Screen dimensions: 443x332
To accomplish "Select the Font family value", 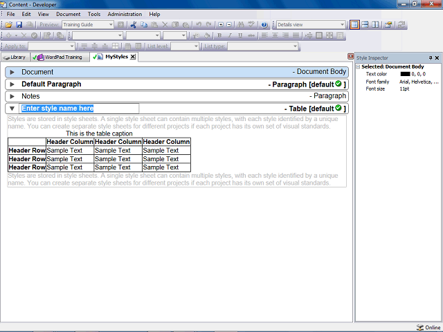I will coord(419,82).
